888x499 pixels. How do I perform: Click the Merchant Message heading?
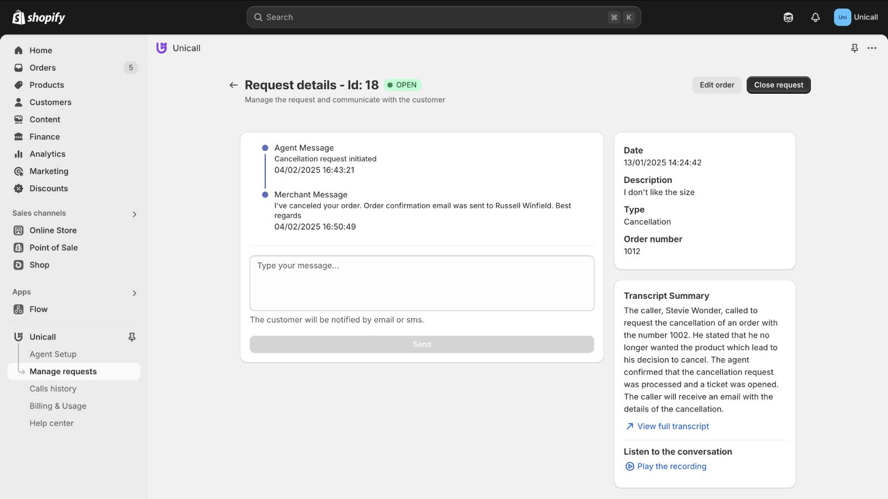tap(311, 195)
